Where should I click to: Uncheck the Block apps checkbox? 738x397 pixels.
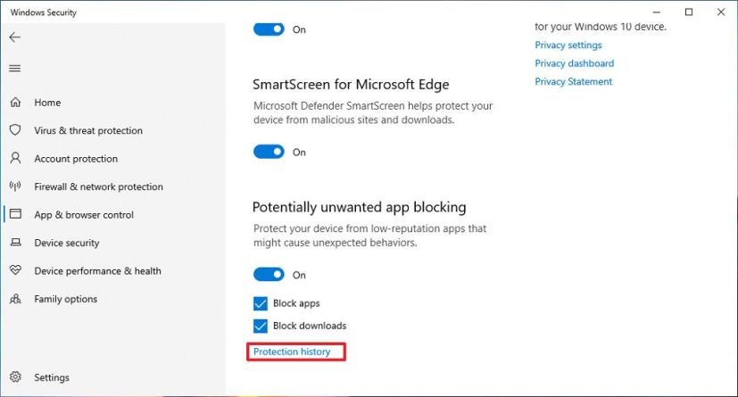[261, 303]
